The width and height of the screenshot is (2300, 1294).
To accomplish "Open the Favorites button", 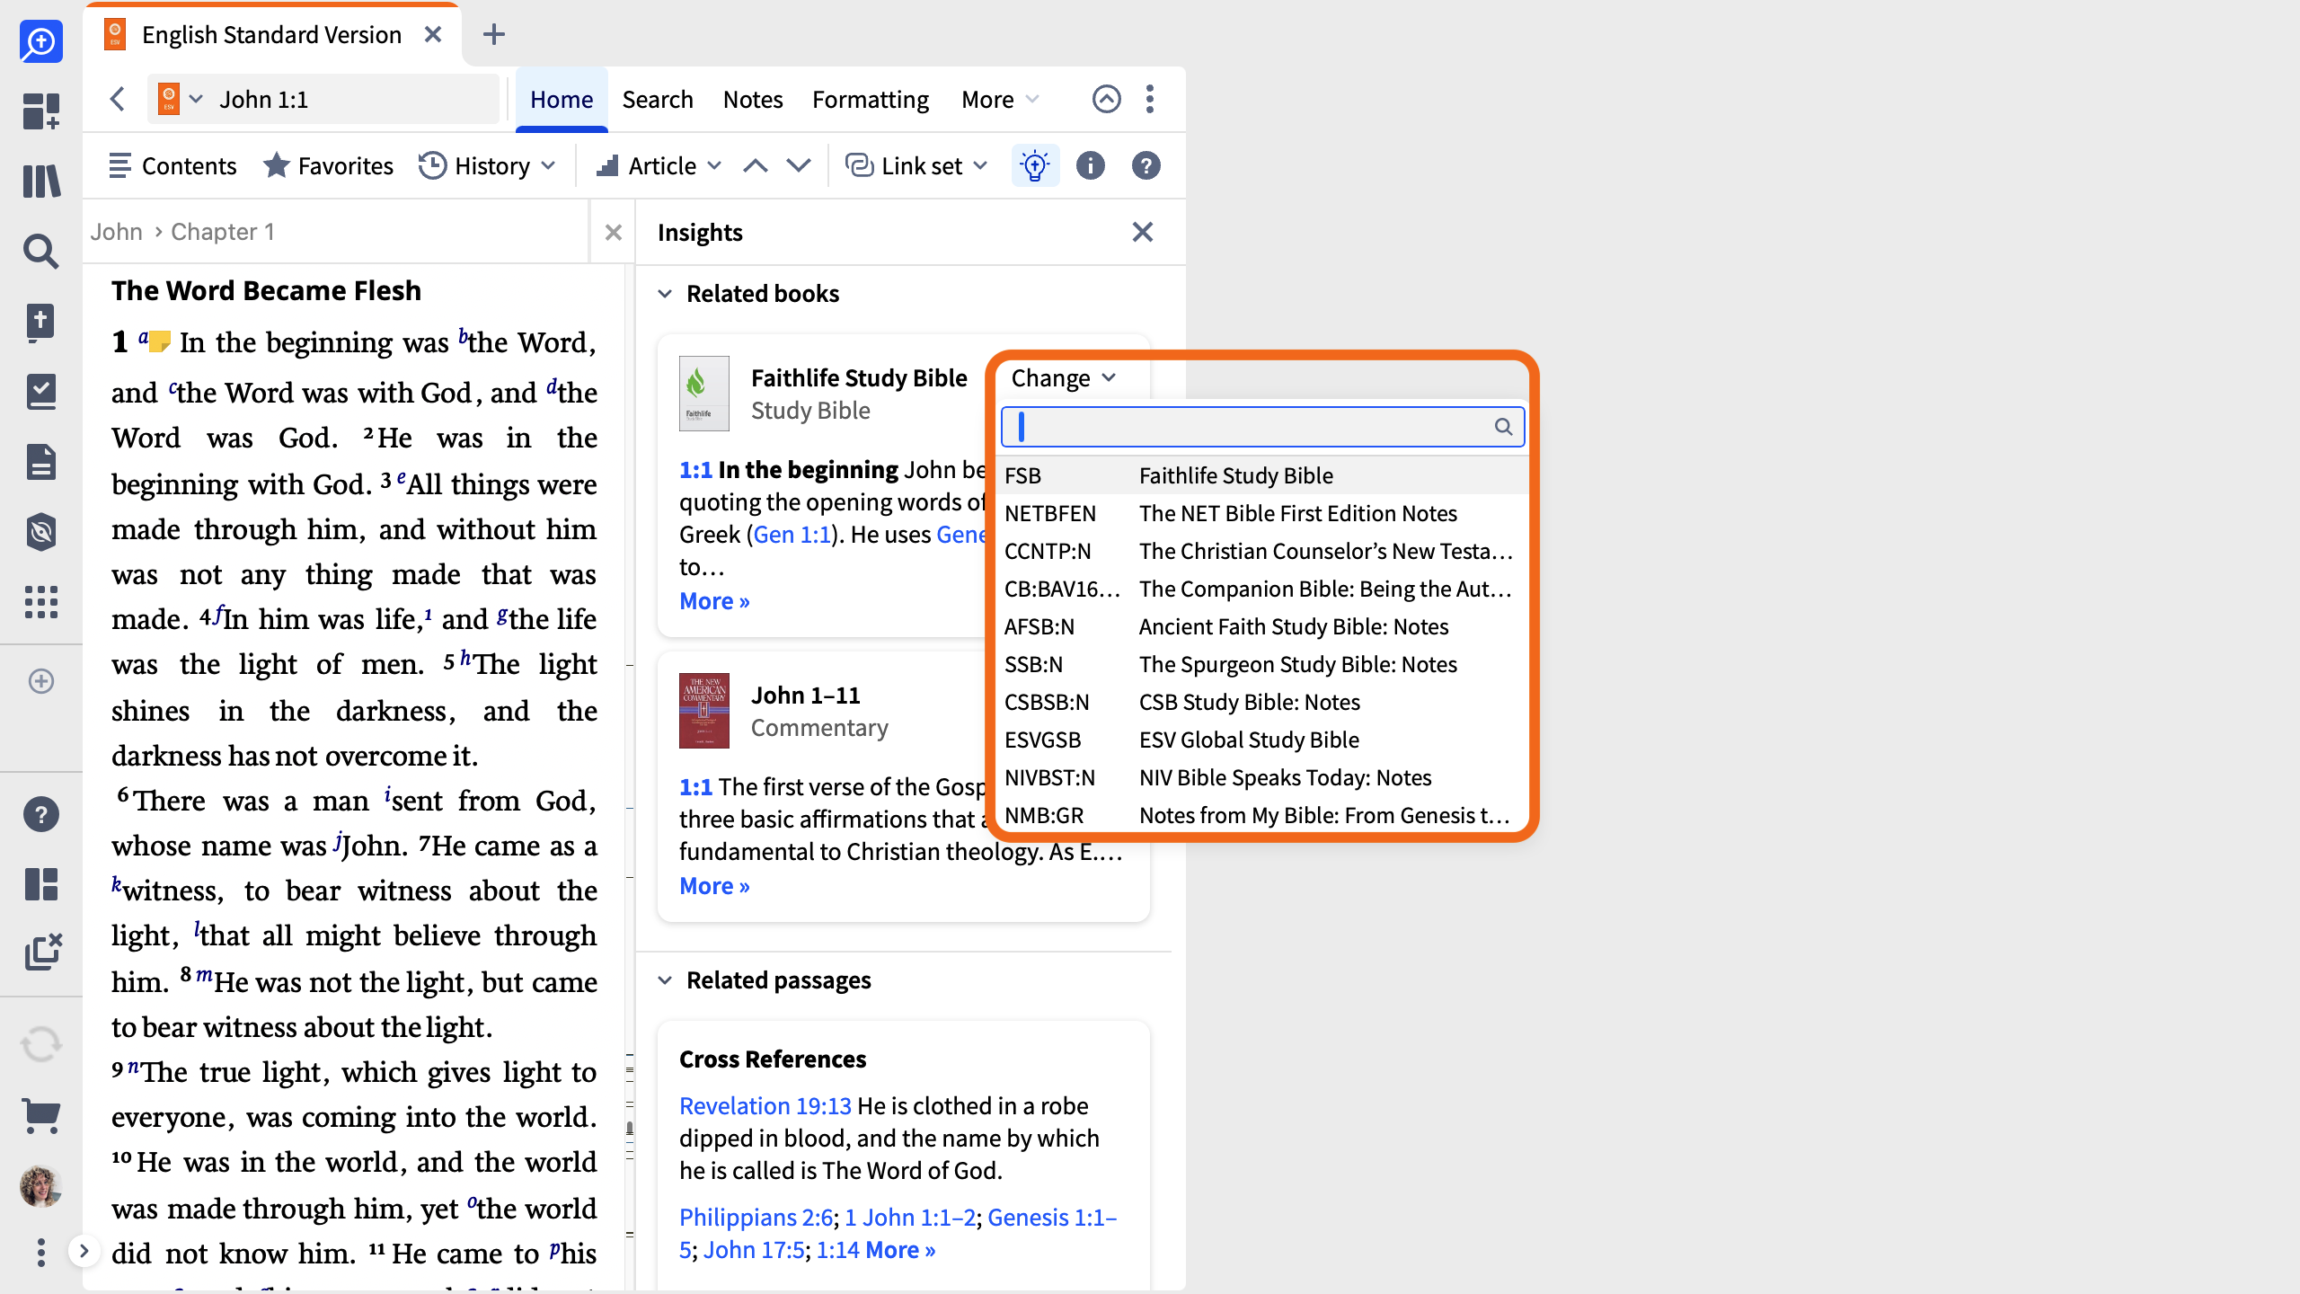I will 328,166.
